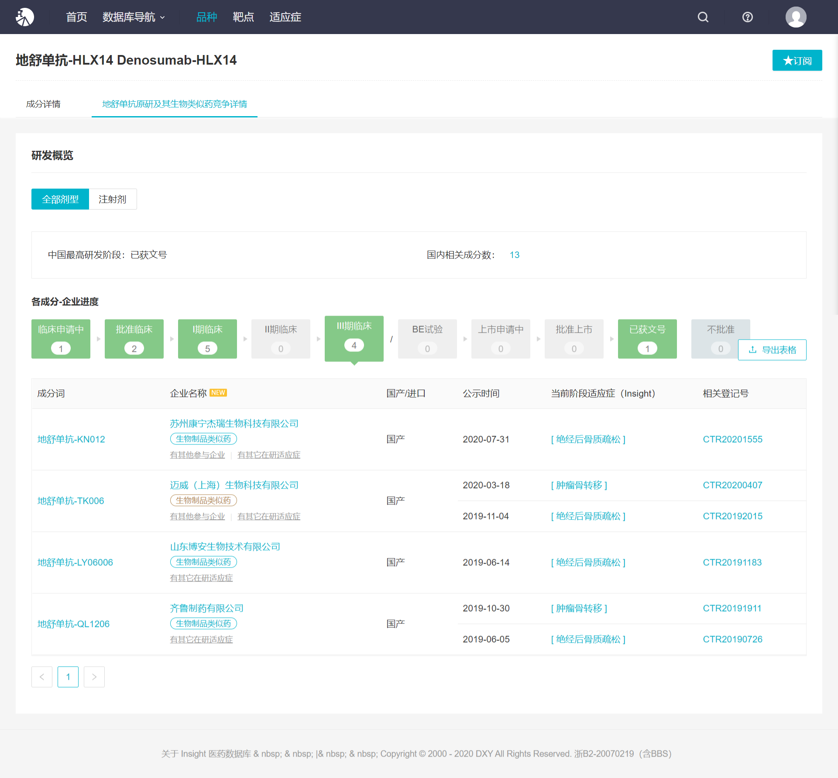Open registration CTR20192015
The image size is (838, 778).
pos(732,516)
